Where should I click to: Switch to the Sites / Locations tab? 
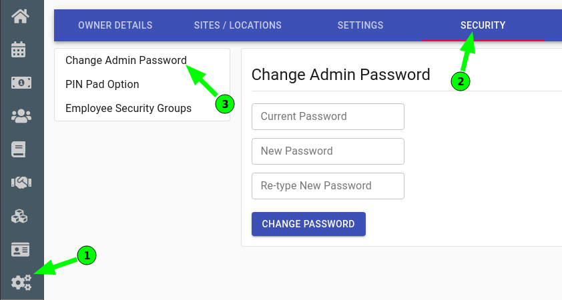238,25
